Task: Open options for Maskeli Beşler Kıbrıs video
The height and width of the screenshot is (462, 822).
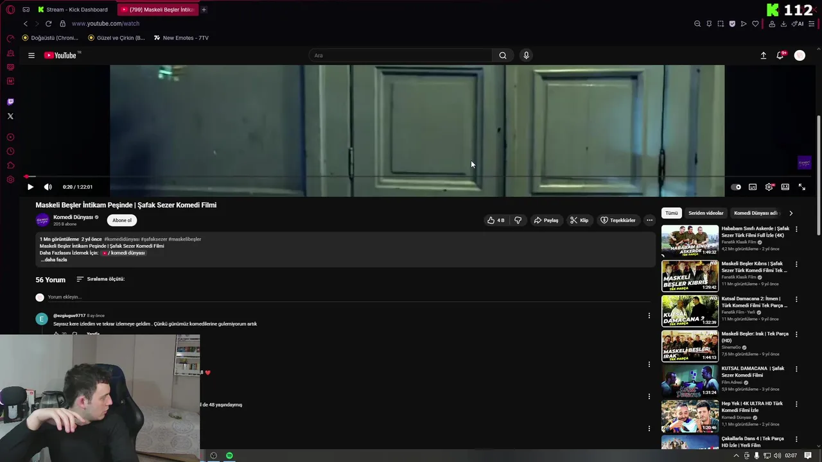Action: point(796,264)
